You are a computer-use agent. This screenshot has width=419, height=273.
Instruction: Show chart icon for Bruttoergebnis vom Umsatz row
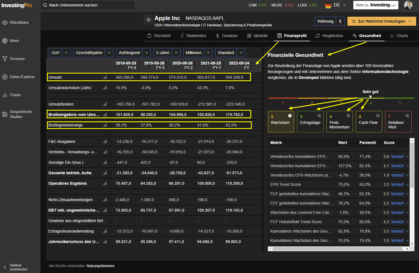pos(105,115)
